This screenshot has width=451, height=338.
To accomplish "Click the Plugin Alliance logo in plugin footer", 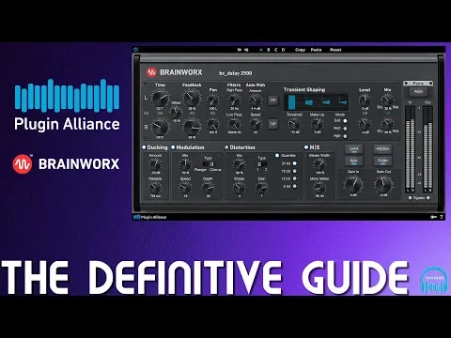I will (150, 217).
